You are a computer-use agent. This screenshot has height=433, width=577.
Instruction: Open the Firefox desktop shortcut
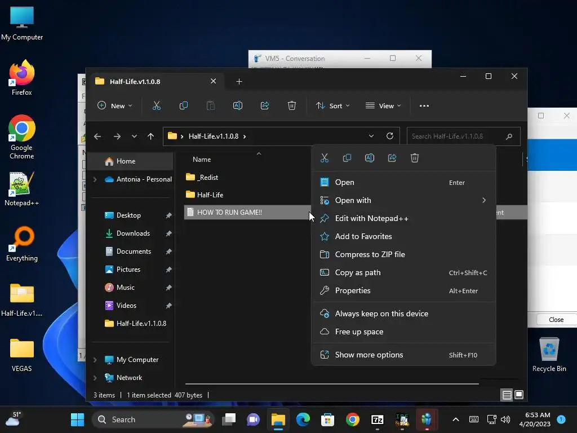[22, 78]
